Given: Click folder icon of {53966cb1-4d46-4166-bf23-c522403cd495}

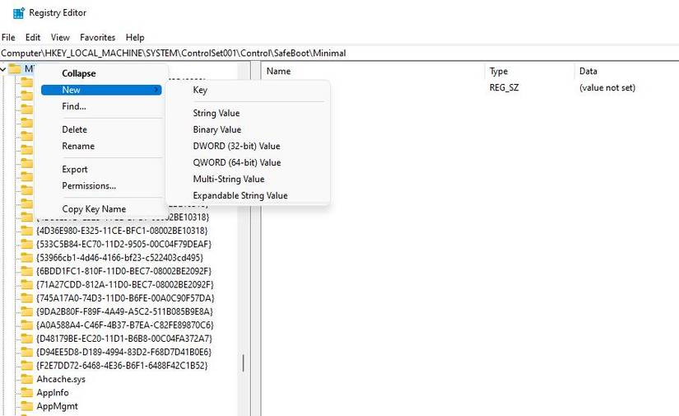Looking at the screenshot, I should tap(27, 257).
